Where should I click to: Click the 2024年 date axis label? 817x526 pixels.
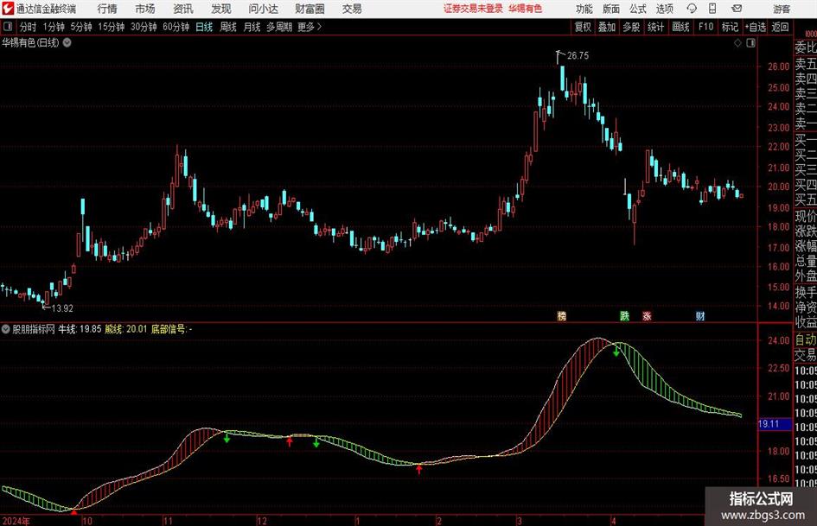click(x=16, y=521)
